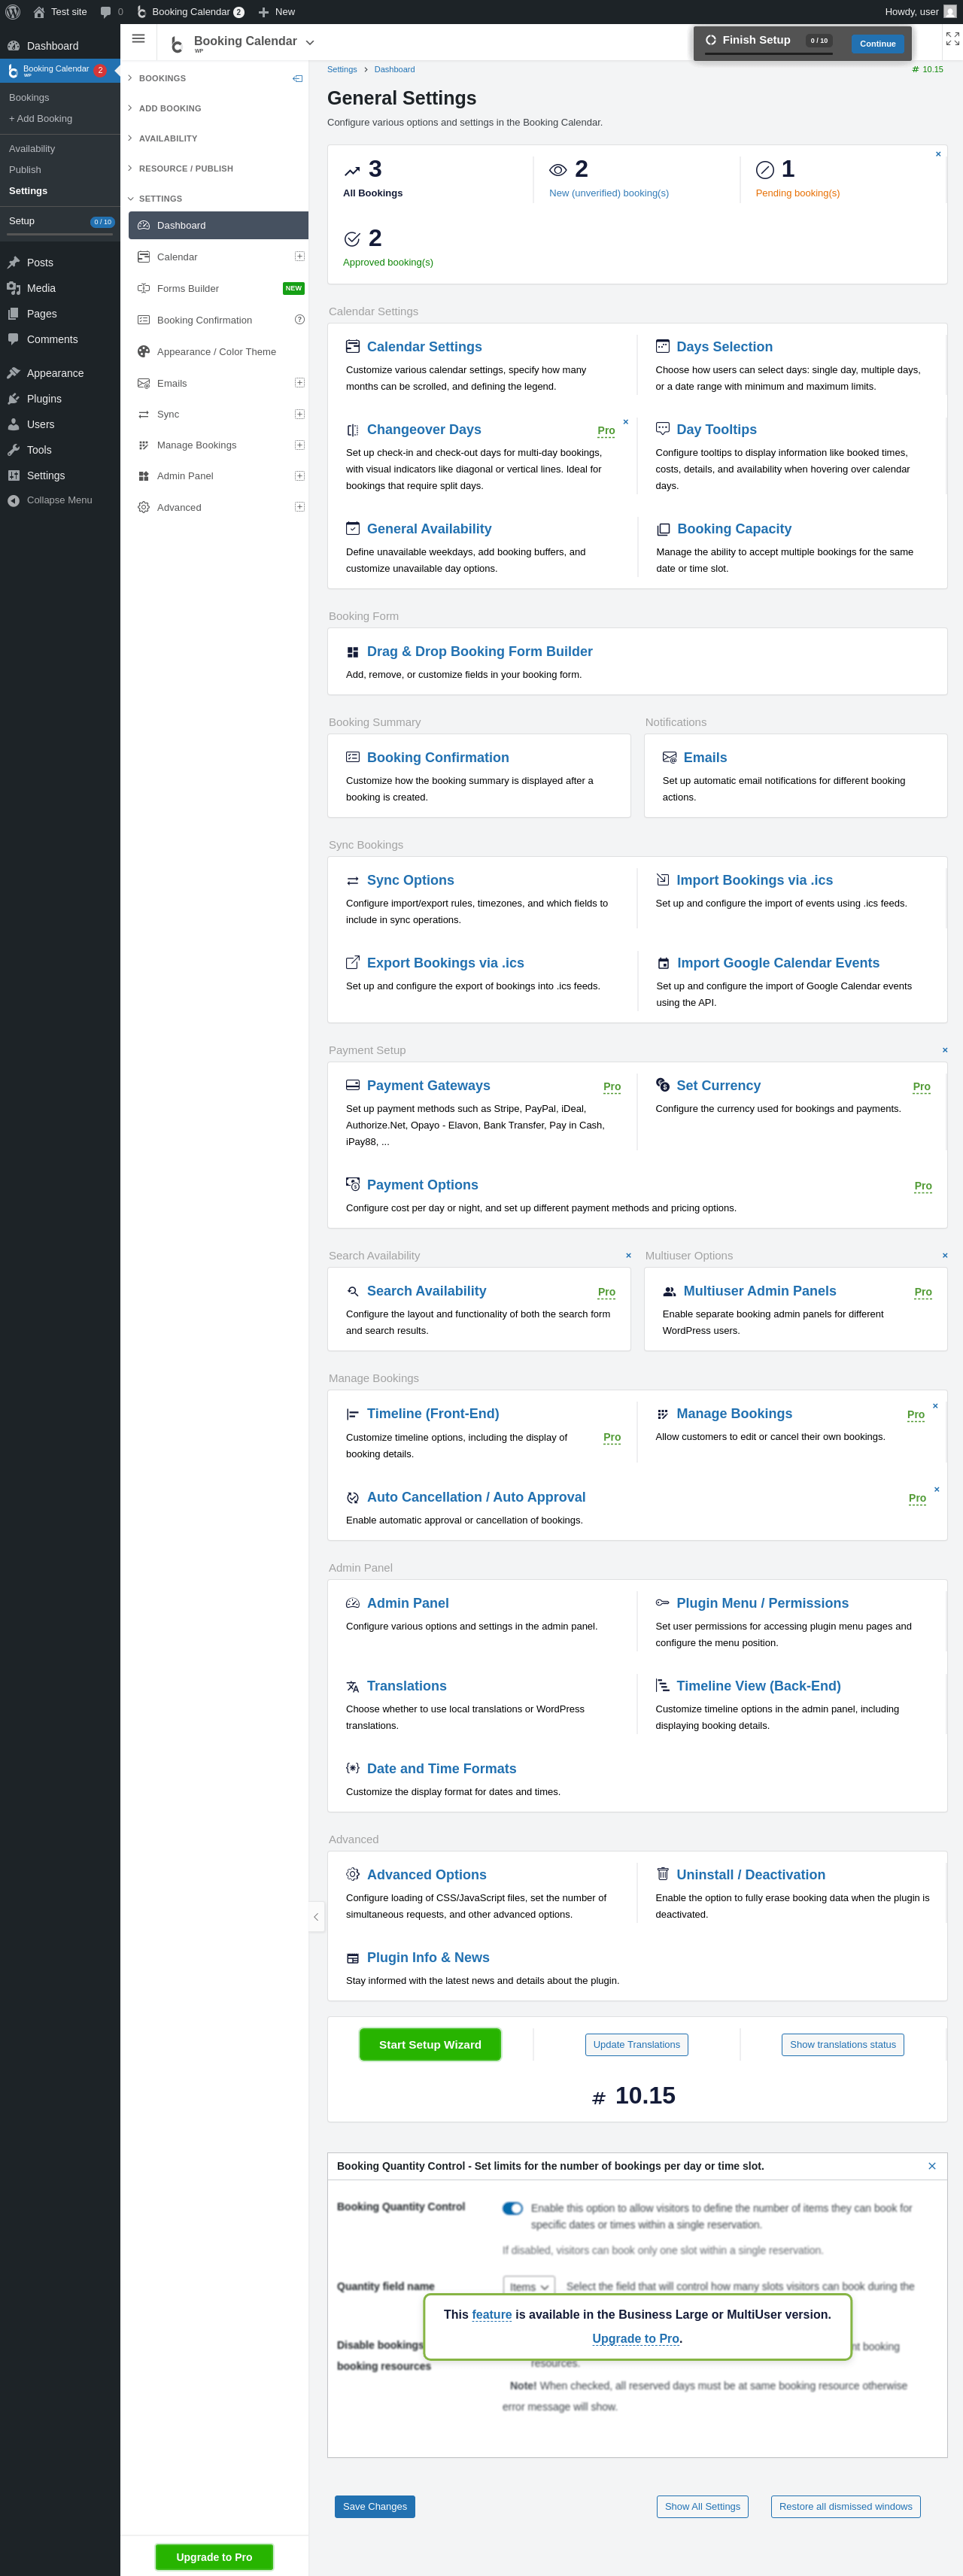Open the Booking Calendar title dropdown
The image size is (963, 2576).
310,42
